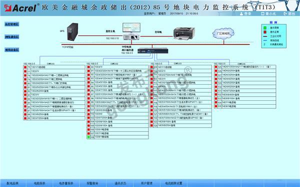Viewport: 300px width, 187px height.
Task: Click the blue field bus line legend sample
Action: (265, 40)
